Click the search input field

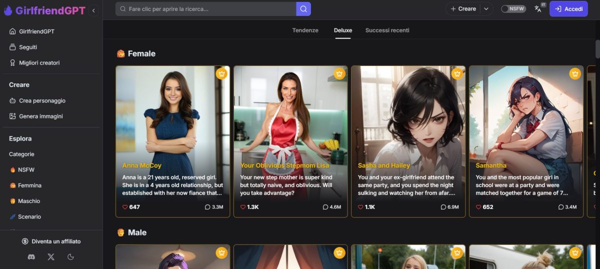click(206, 9)
